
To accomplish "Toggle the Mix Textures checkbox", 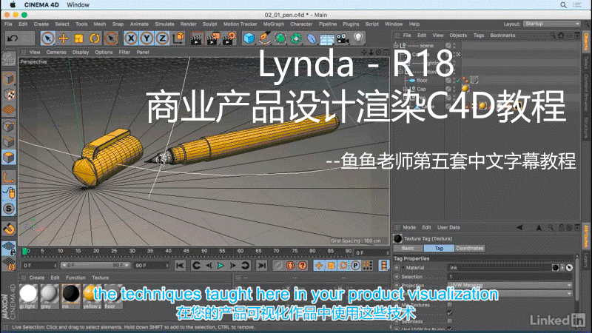I will click(x=450, y=304).
